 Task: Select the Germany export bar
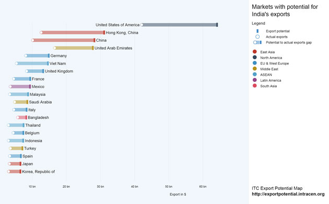pyautogui.click(x=37, y=55)
